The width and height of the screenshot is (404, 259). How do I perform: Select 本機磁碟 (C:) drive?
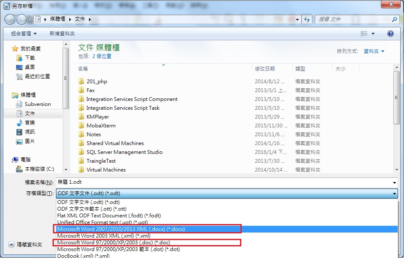coord(39,169)
